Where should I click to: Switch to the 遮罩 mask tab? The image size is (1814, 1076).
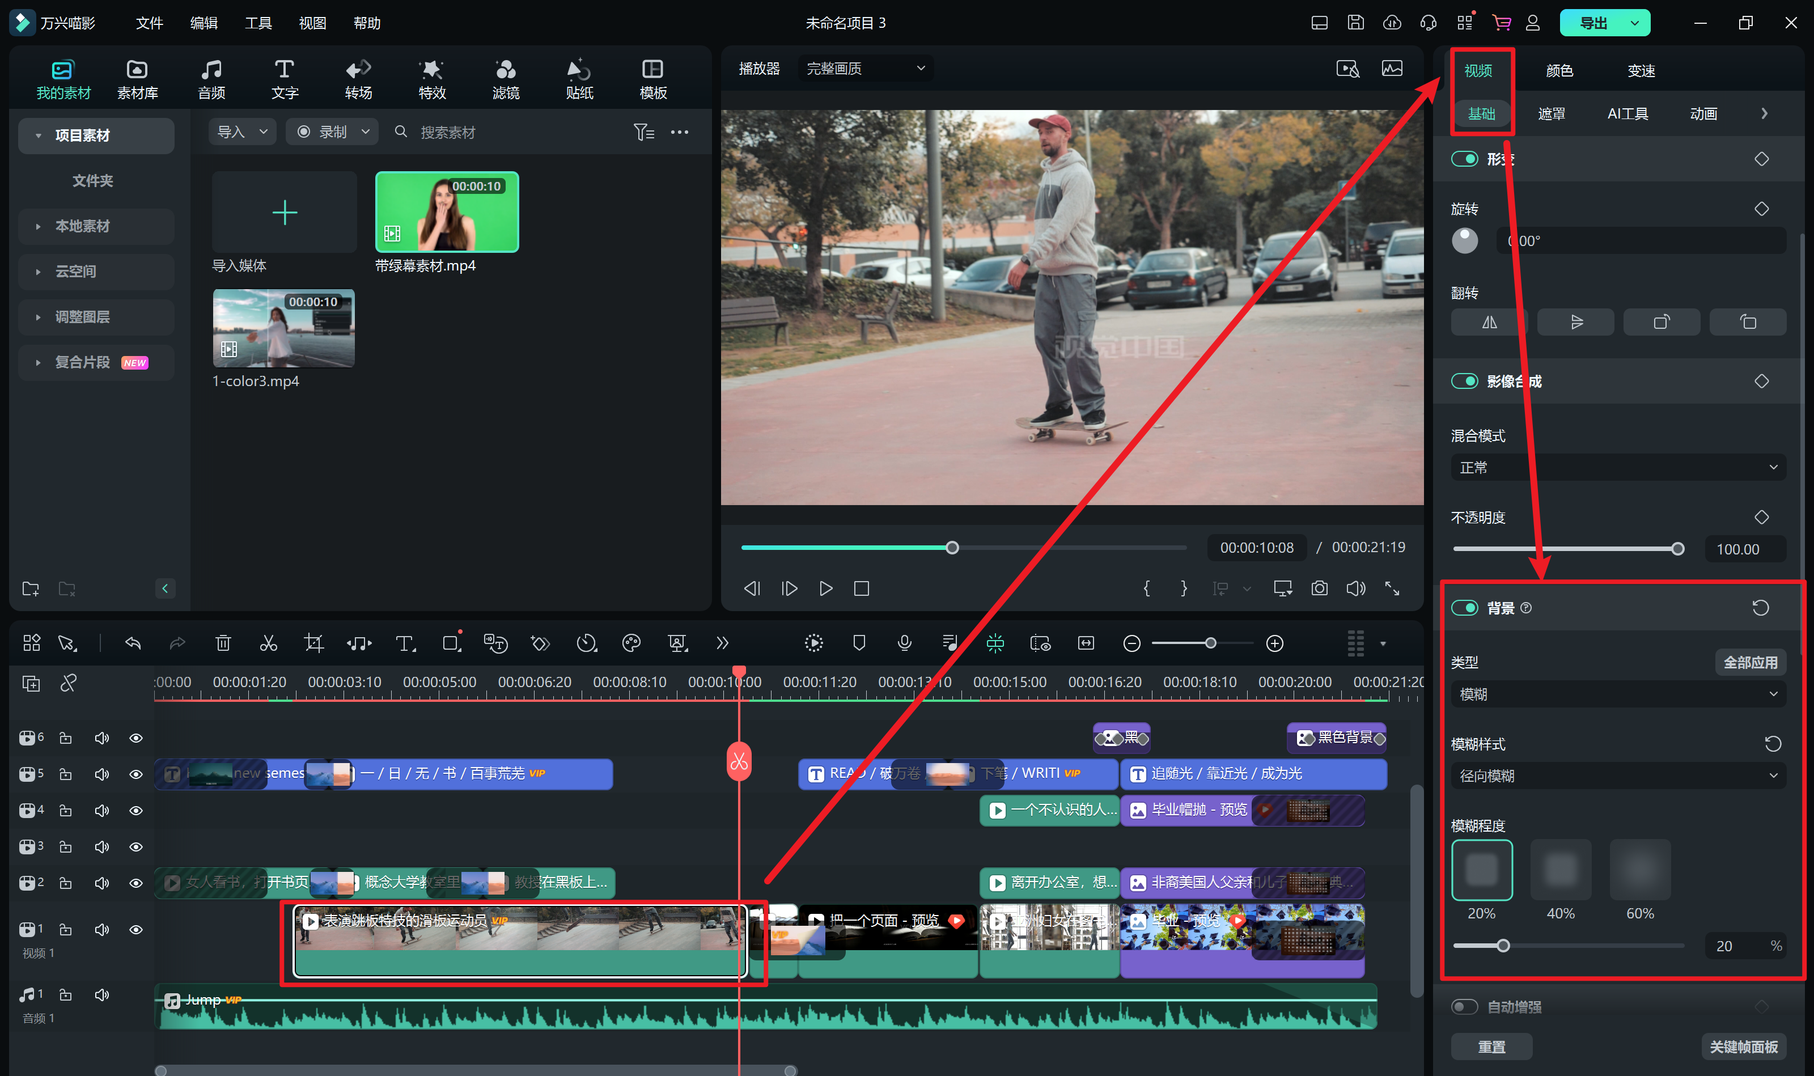click(1551, 114)
